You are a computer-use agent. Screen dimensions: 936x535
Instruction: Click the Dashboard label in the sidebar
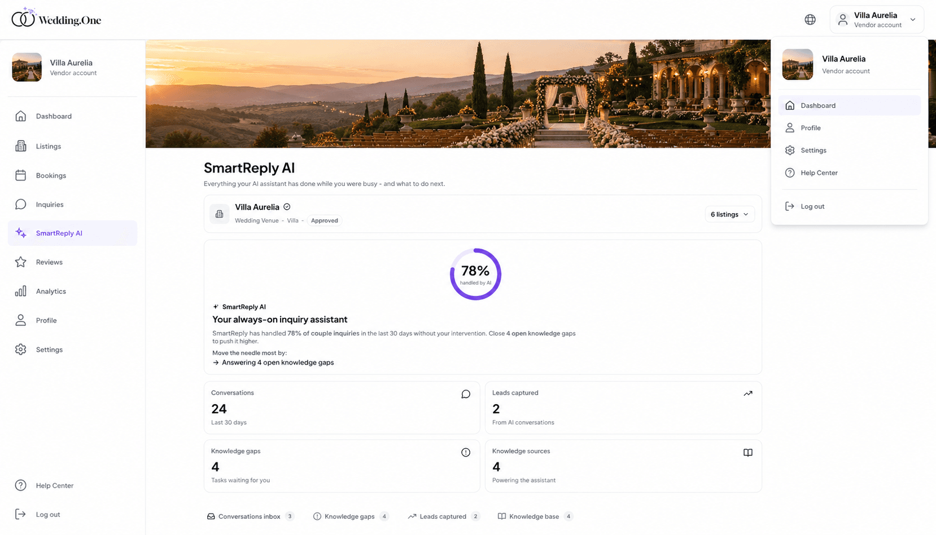pyautogui.click(x=54, y=116)
